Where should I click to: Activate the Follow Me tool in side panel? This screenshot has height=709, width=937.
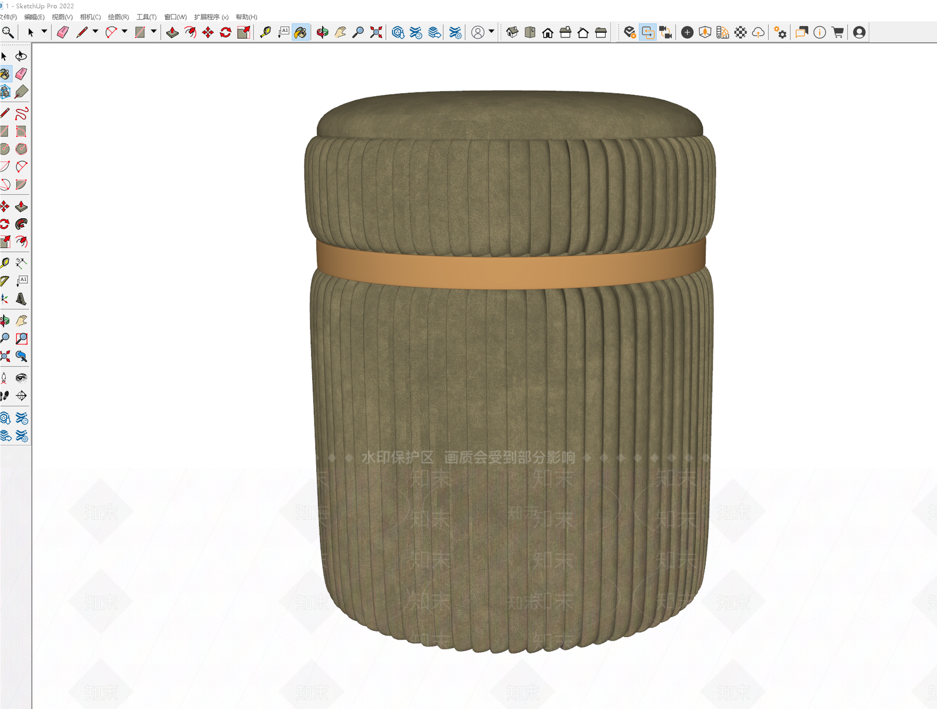tap(21, 224)
